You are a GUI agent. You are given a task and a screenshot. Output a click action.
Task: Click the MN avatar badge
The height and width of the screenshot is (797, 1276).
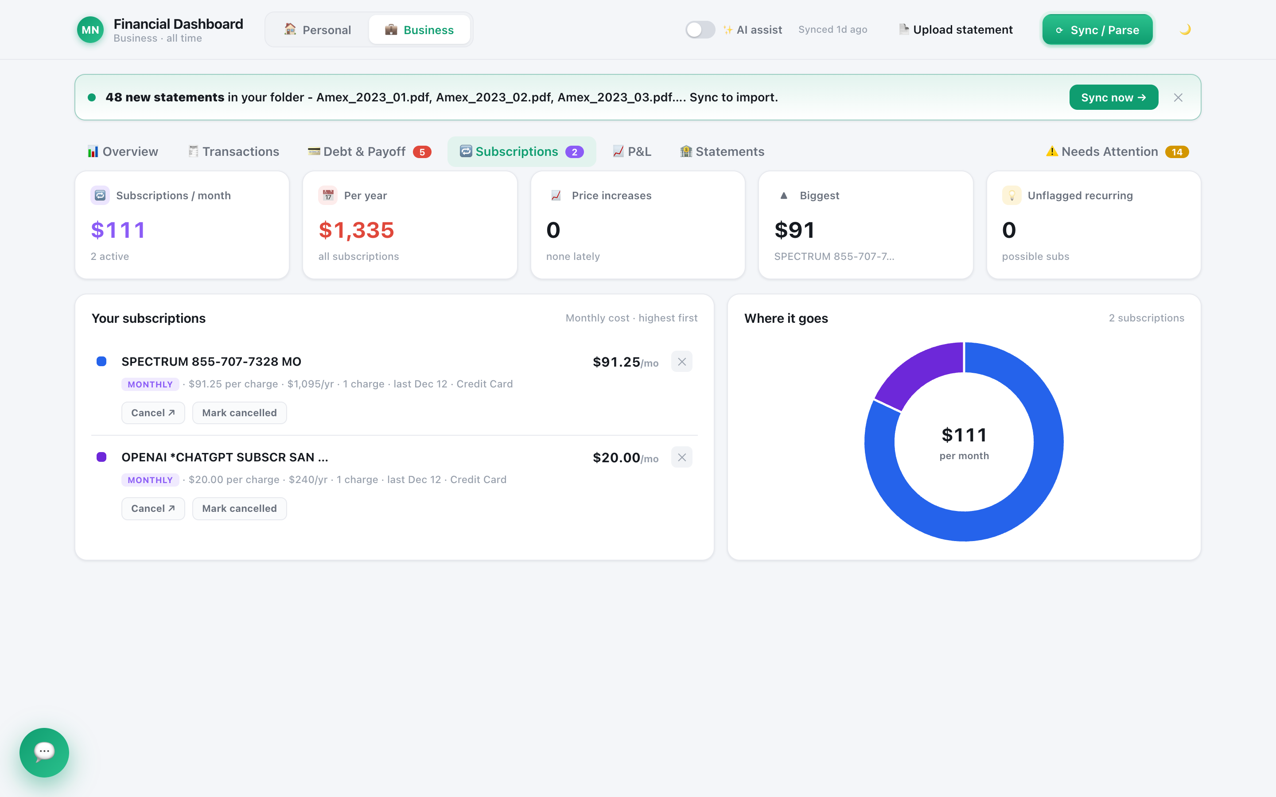click(90, 30)
